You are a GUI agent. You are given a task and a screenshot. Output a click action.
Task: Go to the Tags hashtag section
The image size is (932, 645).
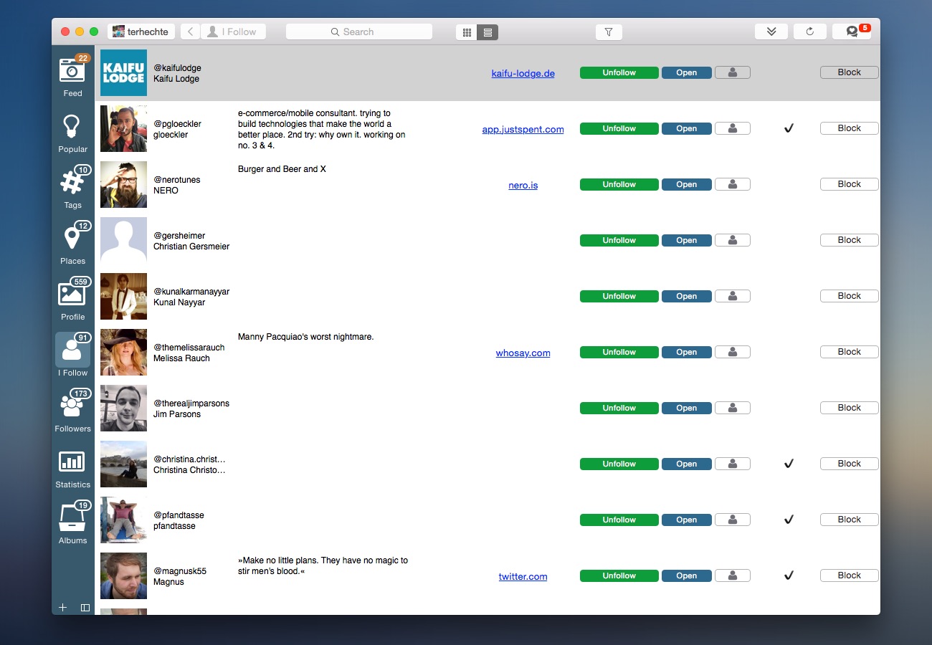tap(72, 187)
